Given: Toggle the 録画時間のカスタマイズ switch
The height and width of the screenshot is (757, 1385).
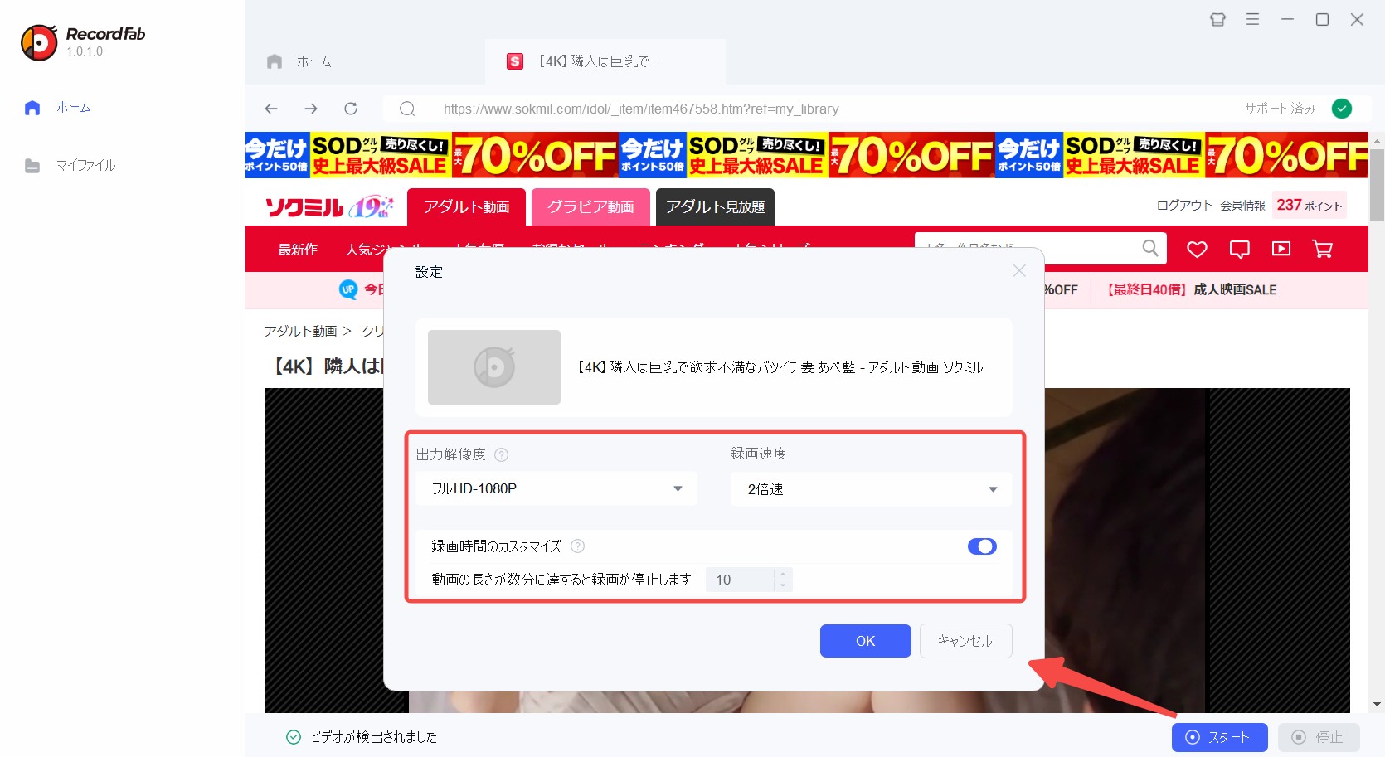Looking at the screenshot, I should point(982,546).
